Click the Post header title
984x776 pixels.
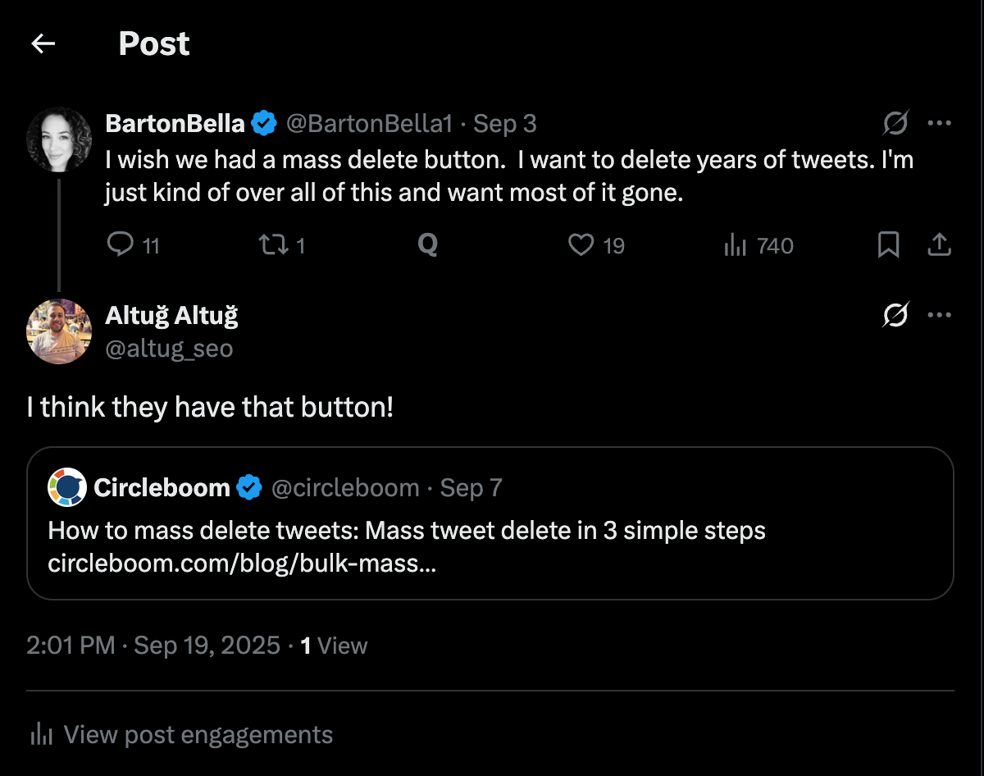pos(153,43)
